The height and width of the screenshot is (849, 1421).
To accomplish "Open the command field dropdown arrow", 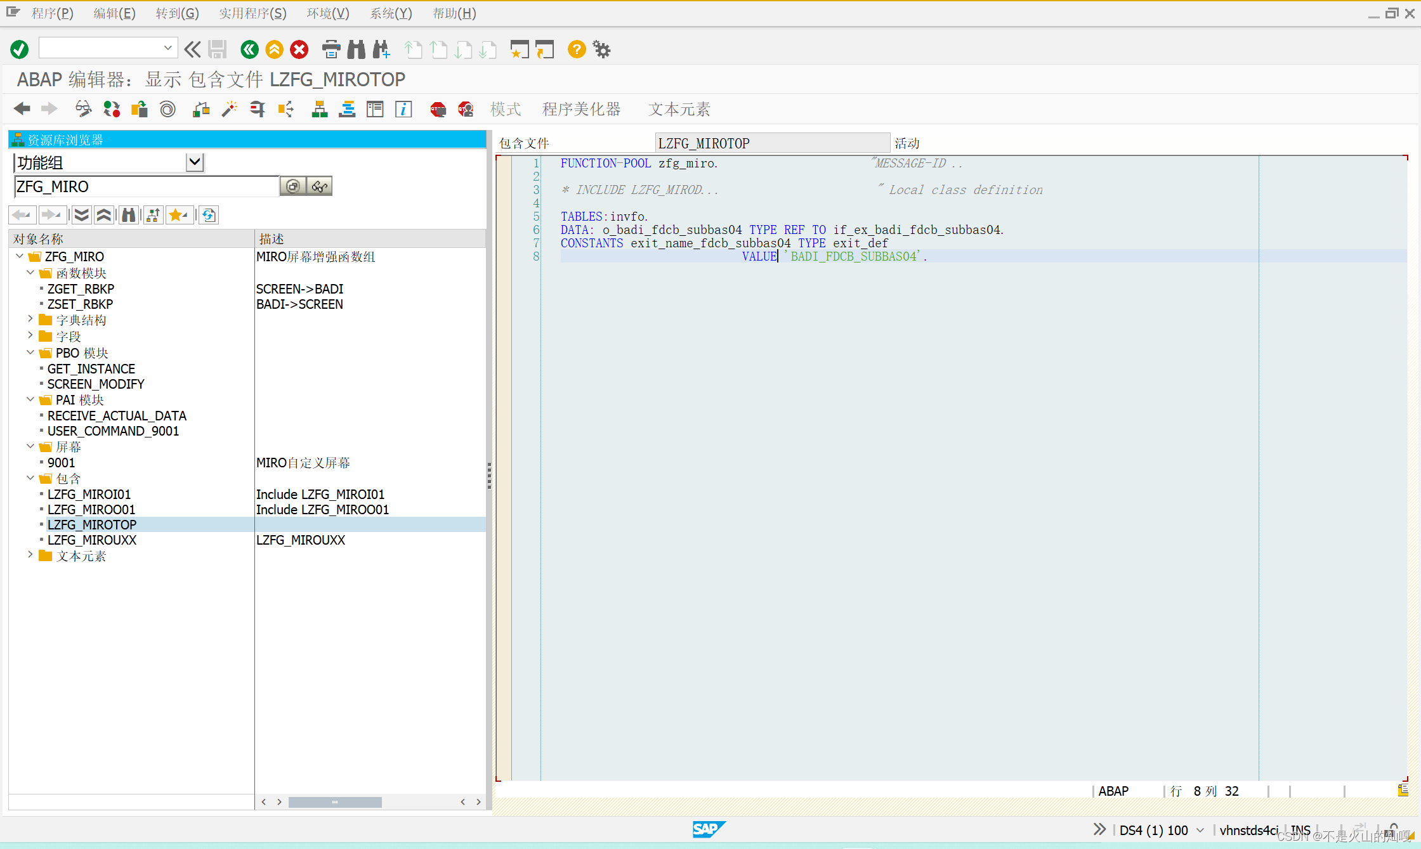I will click(167, 48).
